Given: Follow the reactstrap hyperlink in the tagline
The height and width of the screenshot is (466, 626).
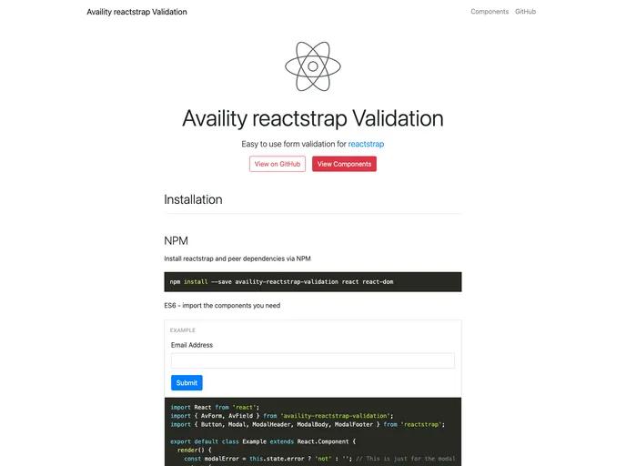Looking at the screenshot, I should 366,144.
